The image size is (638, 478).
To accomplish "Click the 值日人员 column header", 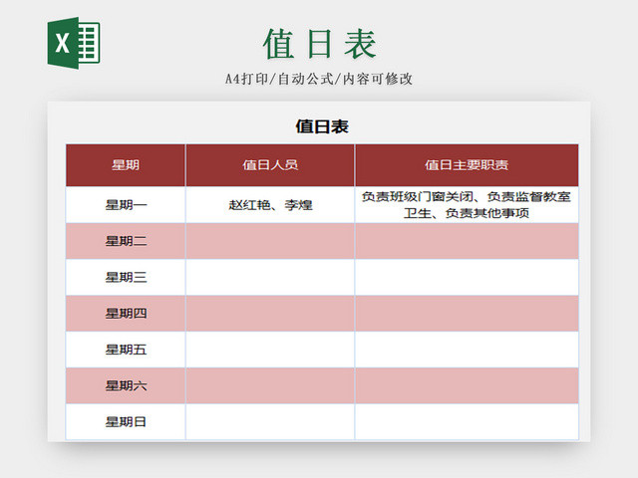I will click(x=270, y=165).
